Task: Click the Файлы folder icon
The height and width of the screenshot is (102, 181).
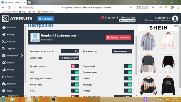Action: point(4,77)
